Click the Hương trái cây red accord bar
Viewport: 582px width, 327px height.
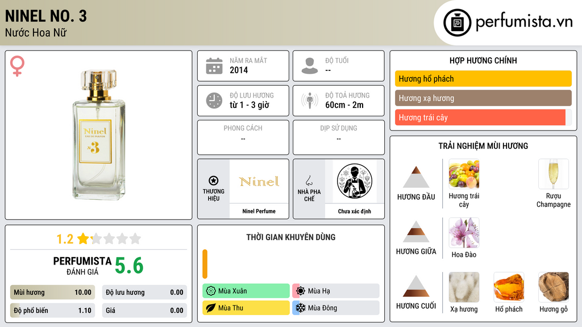[x=483, y=118]
